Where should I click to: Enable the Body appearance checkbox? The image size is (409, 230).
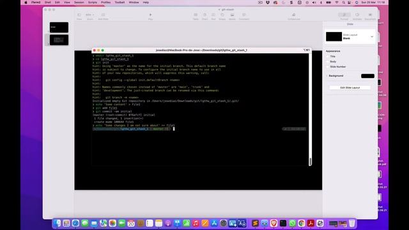point(328,61)
